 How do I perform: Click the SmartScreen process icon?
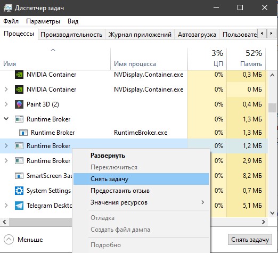pos(19,176)
